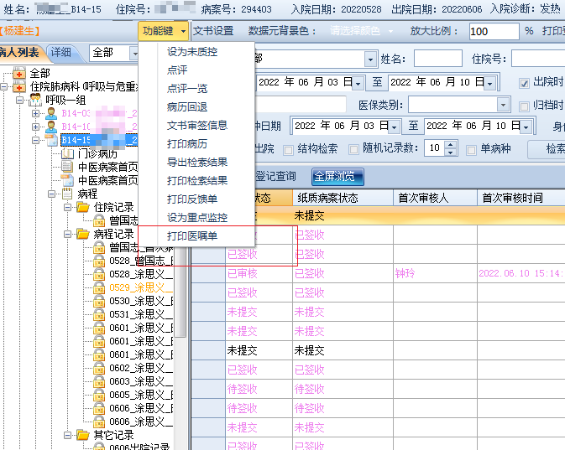Click the hospital icon beside 全部 tree root
Screen dimensions: 565x450
(19, 74)
